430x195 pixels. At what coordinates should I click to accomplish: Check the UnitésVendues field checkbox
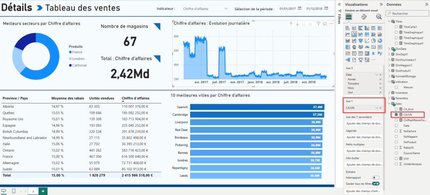[396, 164]
